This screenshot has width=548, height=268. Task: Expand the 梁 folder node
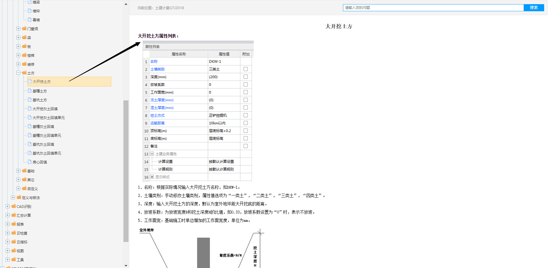(x=18, y=38)
